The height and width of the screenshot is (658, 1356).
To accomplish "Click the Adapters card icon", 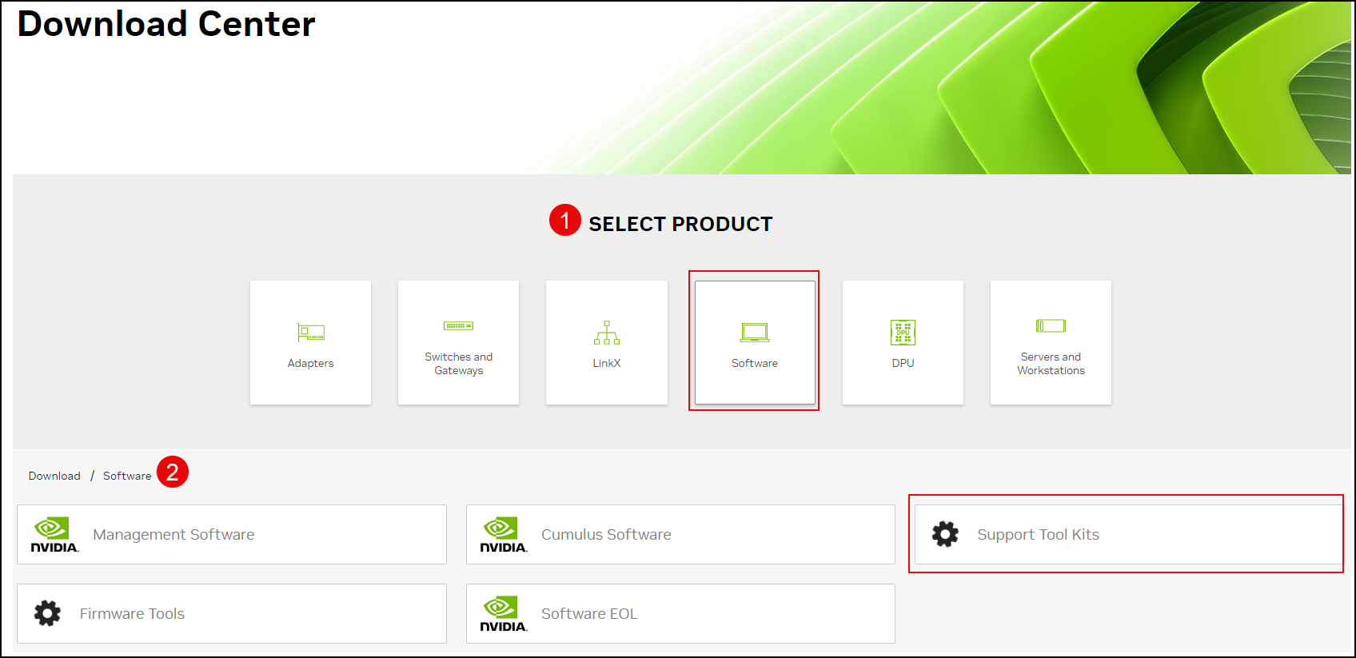I will tap(310, 332).
